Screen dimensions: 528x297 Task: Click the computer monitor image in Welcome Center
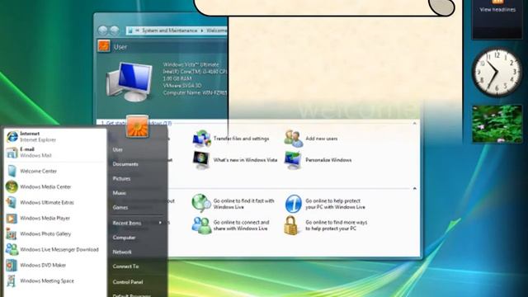(130, 82)
